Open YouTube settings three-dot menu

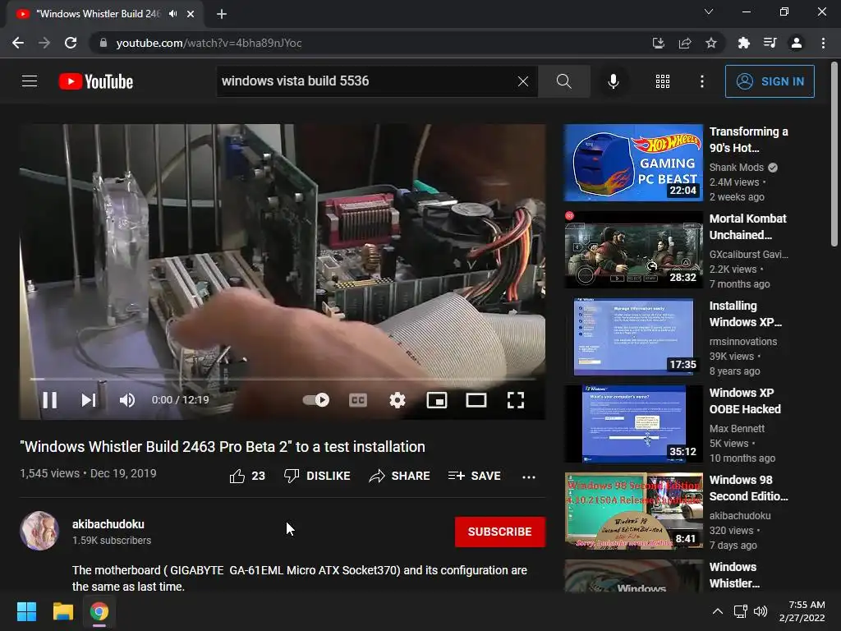[701, 81]
